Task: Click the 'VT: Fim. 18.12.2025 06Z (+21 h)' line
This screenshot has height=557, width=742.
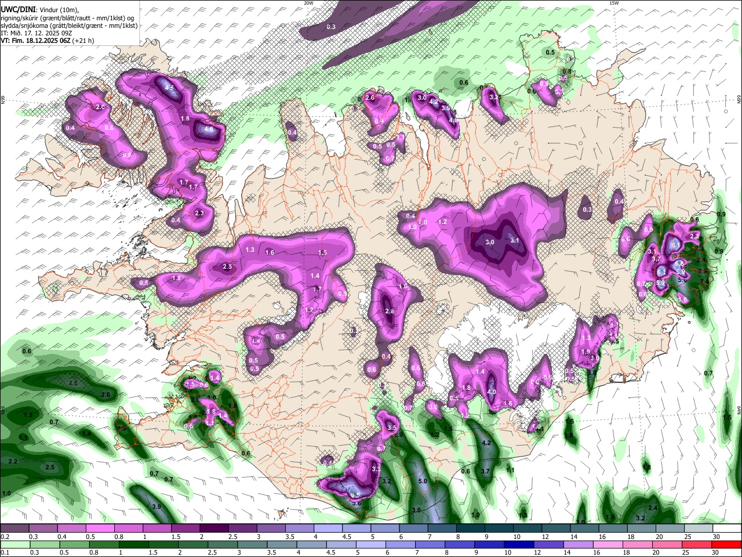Action: pyautogui.click(x=47, y=41)
